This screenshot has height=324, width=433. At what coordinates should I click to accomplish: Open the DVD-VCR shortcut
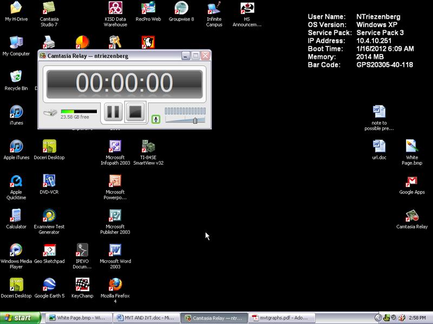click(49, 185)
